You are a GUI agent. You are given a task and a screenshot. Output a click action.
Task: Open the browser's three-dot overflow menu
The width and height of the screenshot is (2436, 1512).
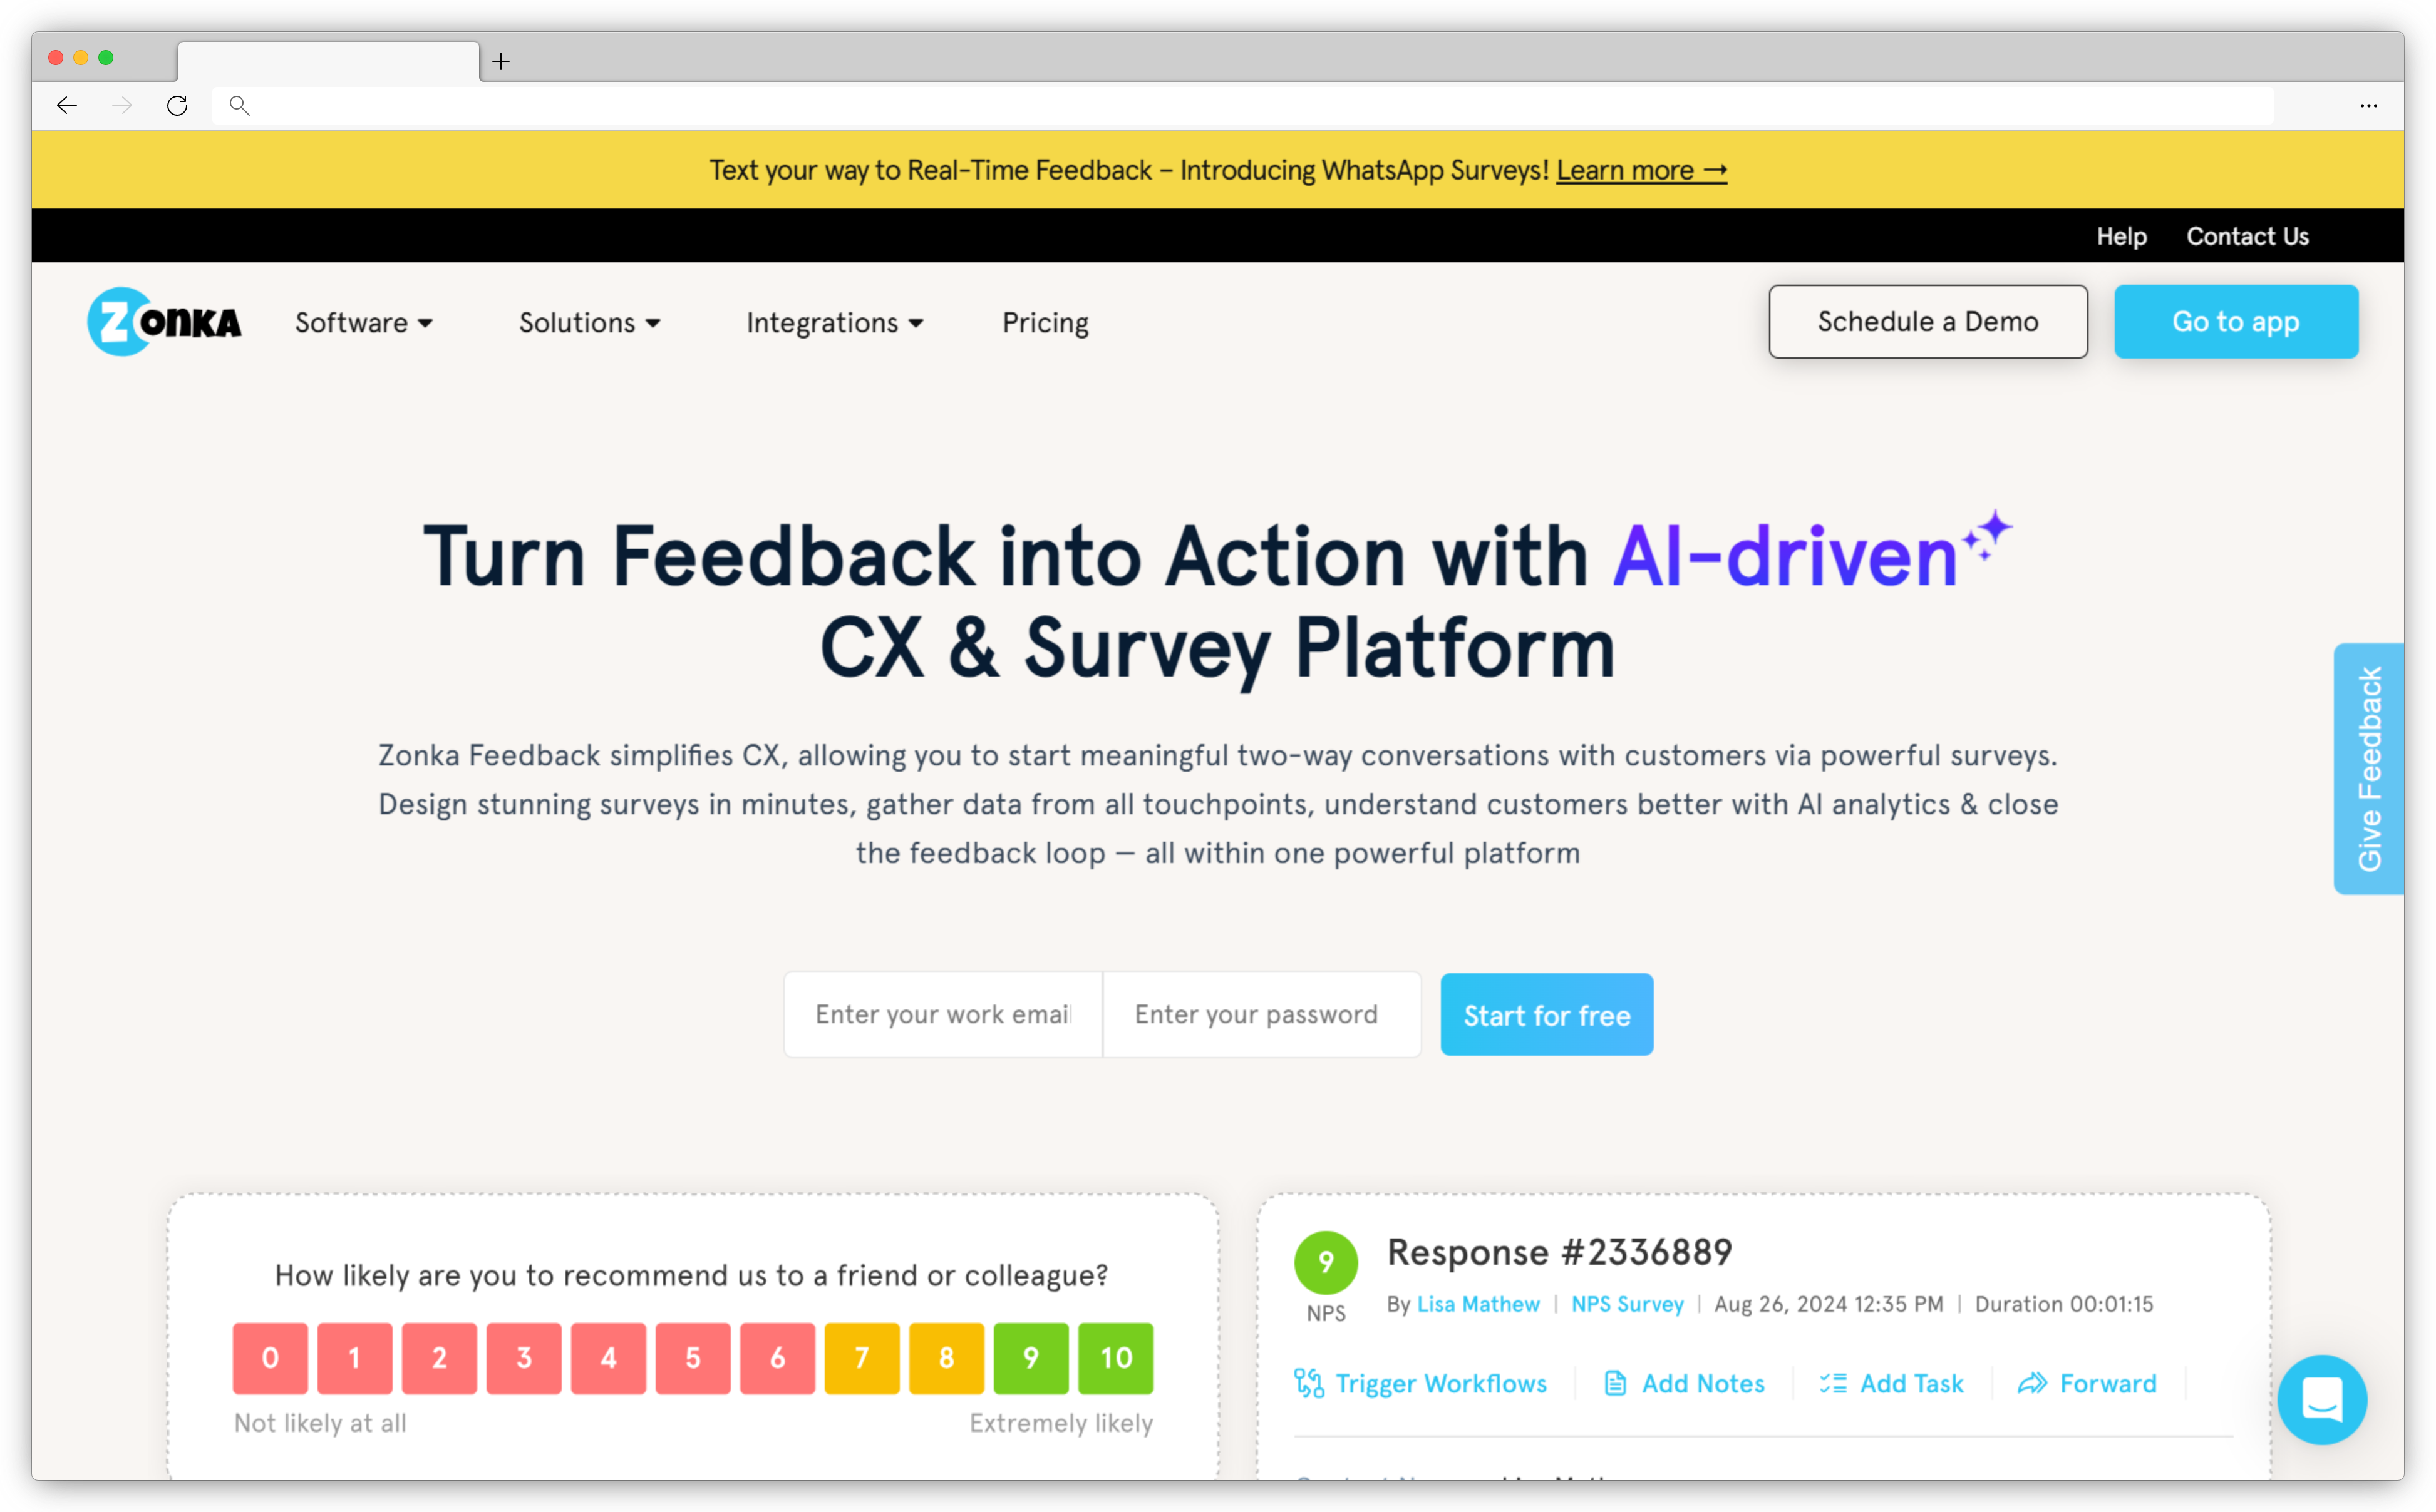[2368, 105]
